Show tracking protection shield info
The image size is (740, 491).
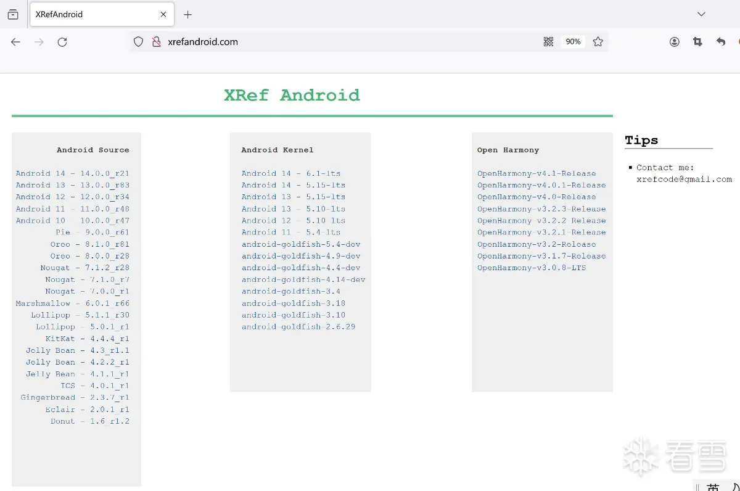pos(139,42)
